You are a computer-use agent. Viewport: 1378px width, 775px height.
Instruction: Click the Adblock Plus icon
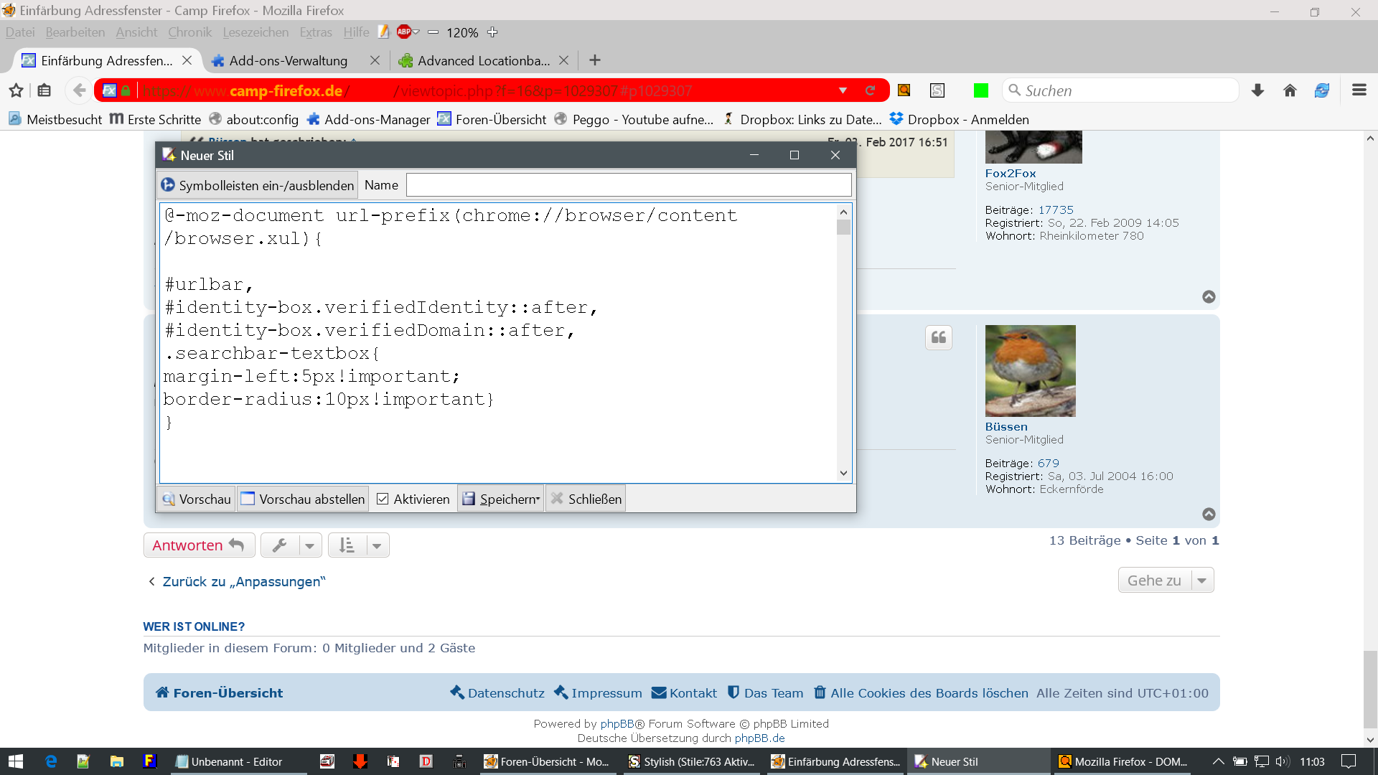coord(404,32)
